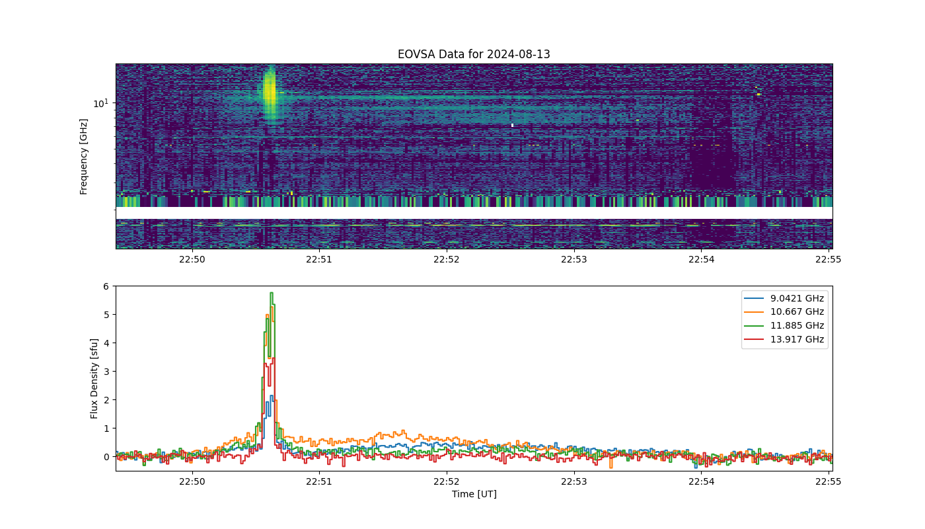Click the flux axis tick label 1
Screen dimensions: 925x529
(x=106, y=428)
